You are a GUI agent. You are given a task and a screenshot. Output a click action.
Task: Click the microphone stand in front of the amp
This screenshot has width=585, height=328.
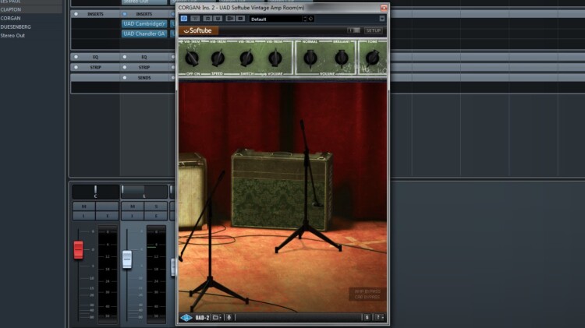(x=307, y=186)
